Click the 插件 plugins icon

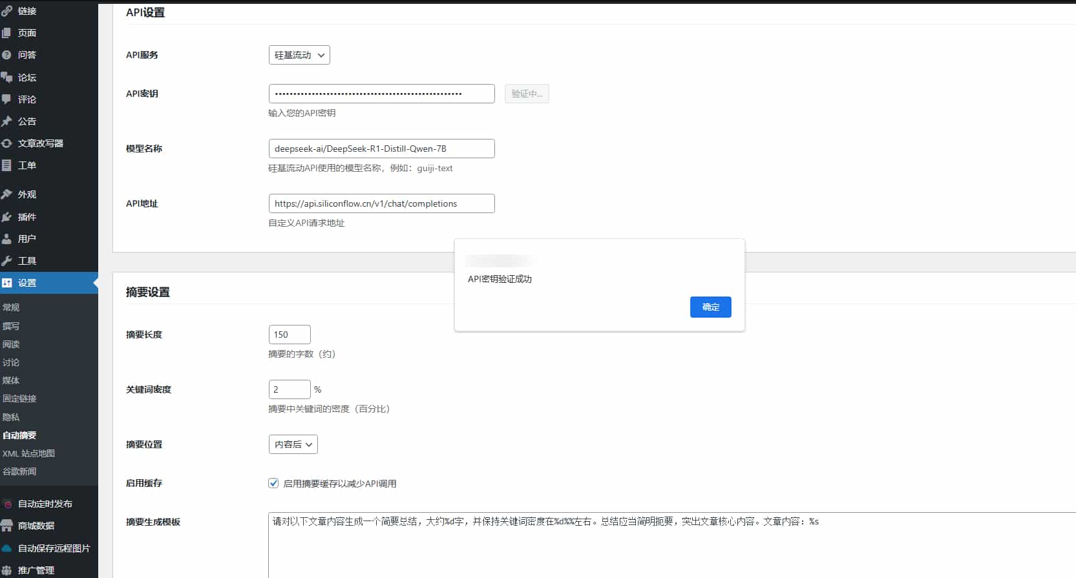tap(7, 217)
